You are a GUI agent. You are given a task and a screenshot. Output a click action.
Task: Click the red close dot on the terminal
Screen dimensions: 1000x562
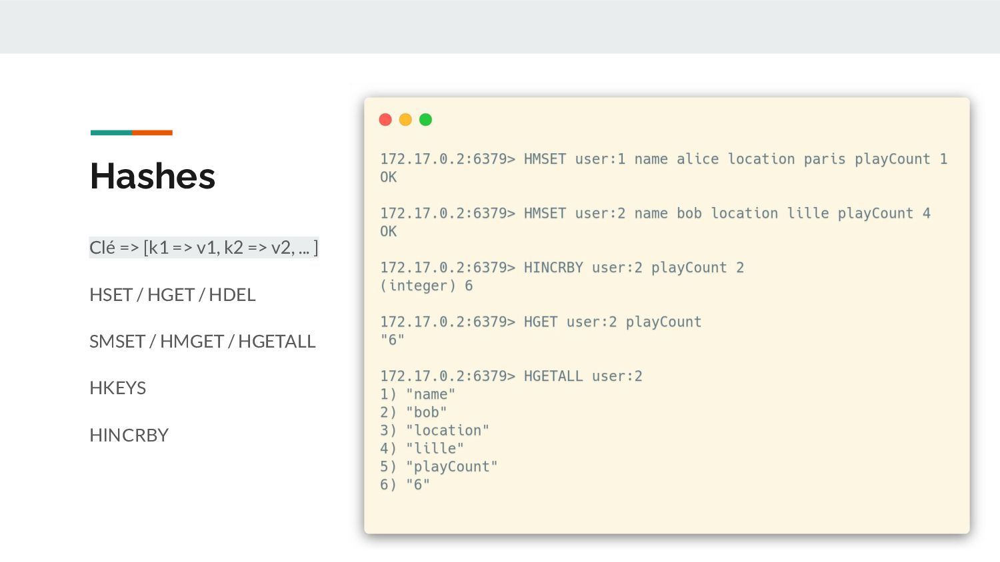[385, 120]
